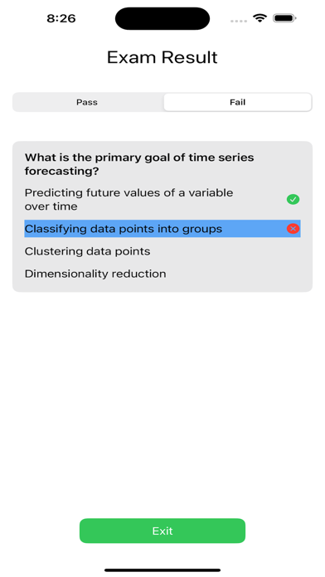325x577 pixels.
Task: Tap the 8:26 clock in status bar
Action: (x=61, y=18)
